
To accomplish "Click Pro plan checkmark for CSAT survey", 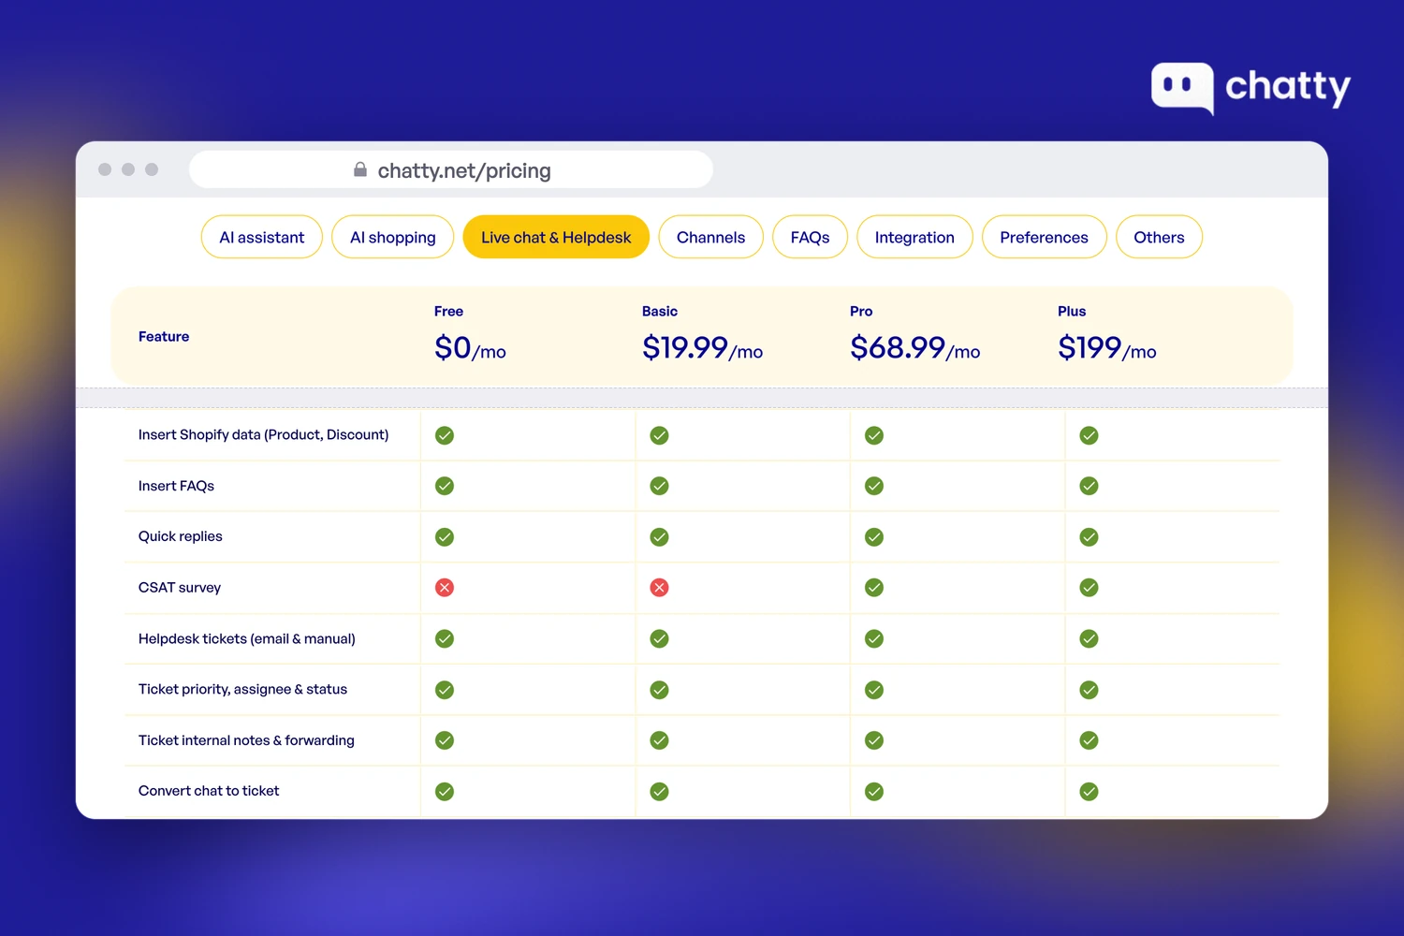I will pos(874,588).
